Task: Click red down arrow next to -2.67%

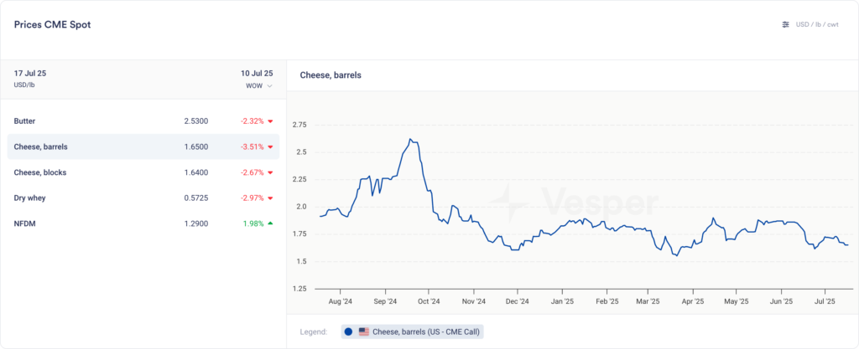Action: pyautogui.click(x=270, y=172)
